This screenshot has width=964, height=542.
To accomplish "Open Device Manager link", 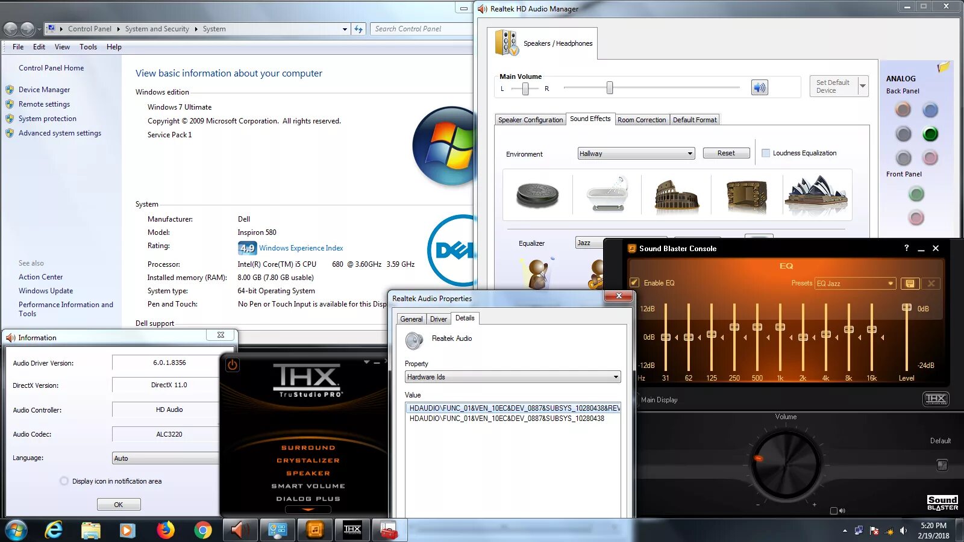I will coord(44,90).
